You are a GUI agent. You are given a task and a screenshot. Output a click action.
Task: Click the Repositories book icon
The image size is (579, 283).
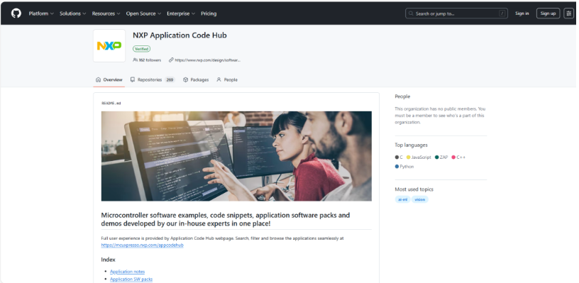point(133,79)
